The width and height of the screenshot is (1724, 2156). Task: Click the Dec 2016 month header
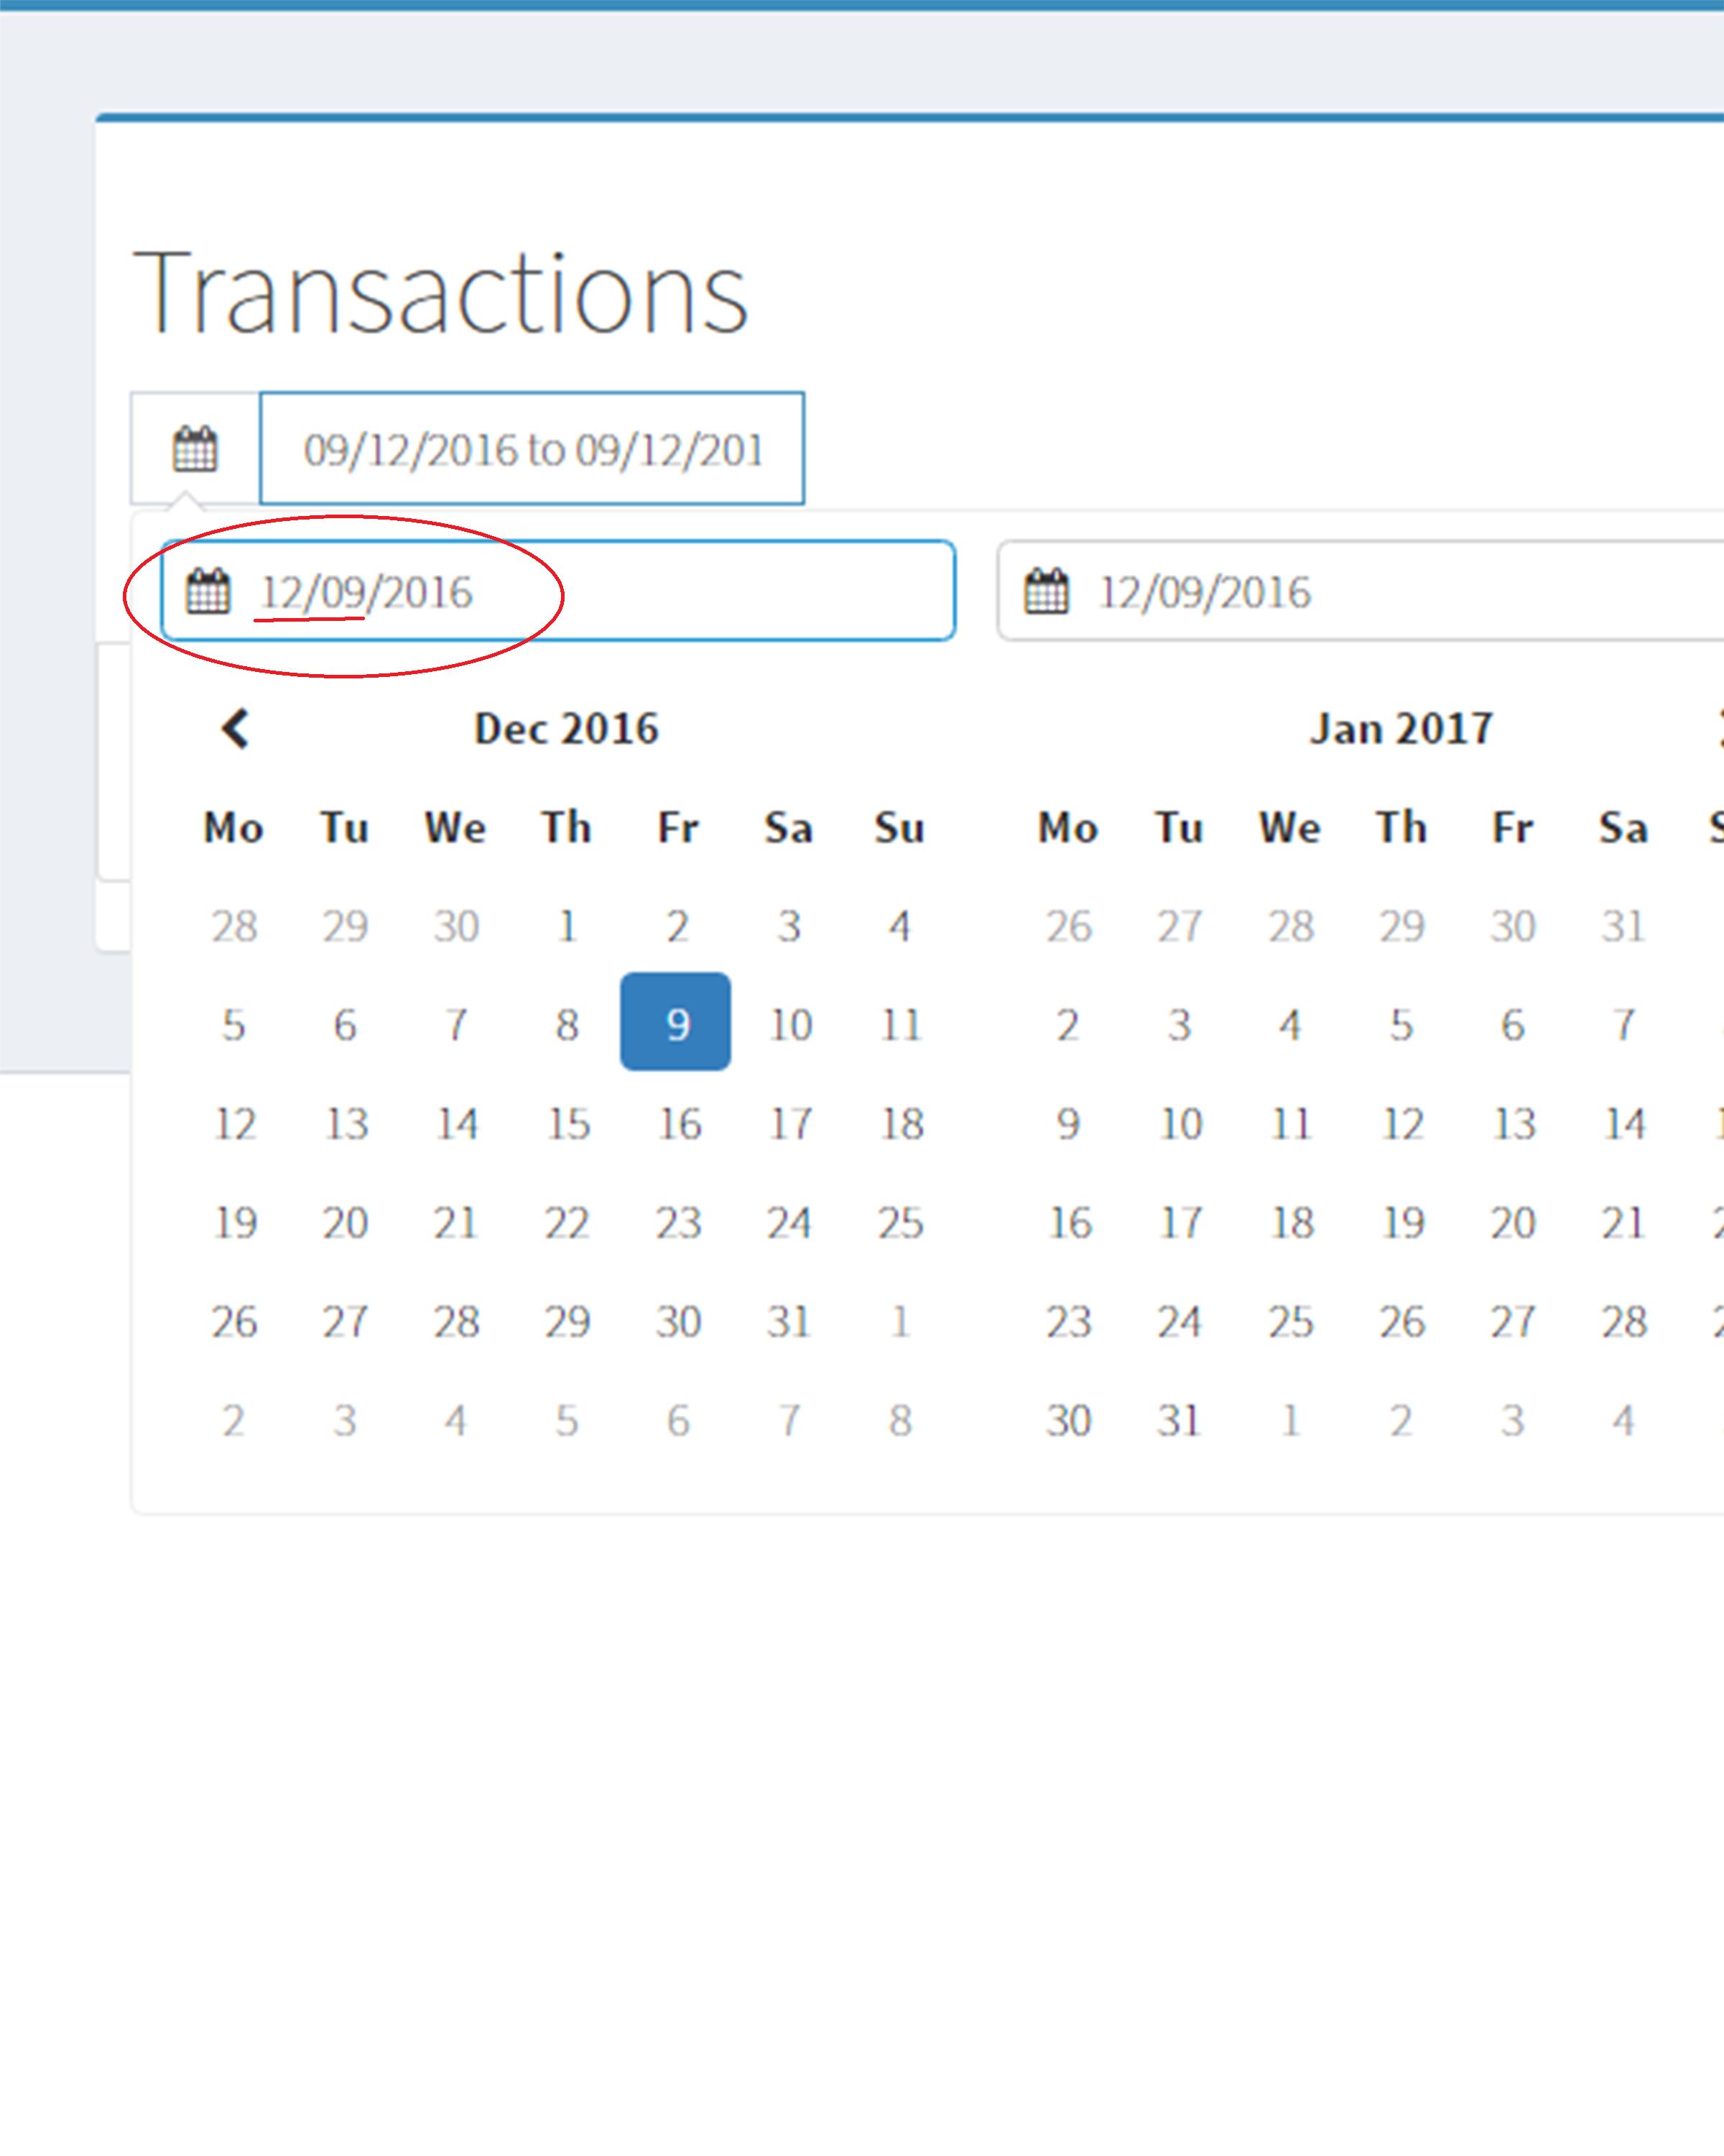565,728
